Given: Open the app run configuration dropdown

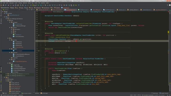Looking at the screenshot, I should pyautogui.click(x=35, y=5).
